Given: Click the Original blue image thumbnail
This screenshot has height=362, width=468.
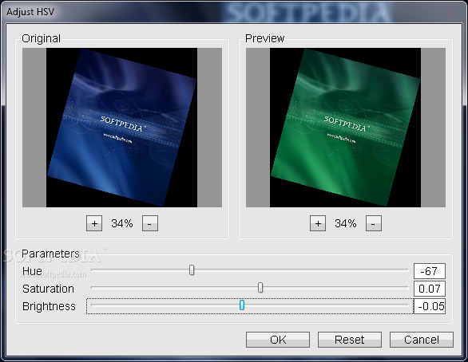Looking at the screenshot, I should click(121, 128).
